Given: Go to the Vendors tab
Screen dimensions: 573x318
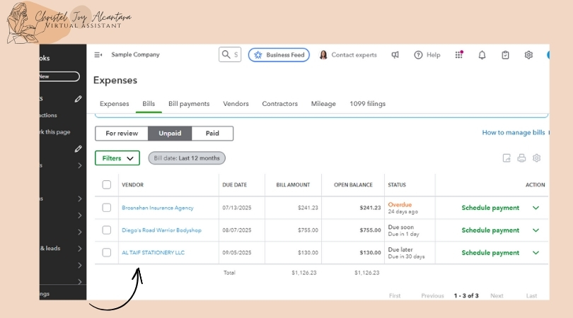Looking at the screenshot, I should pyautogui.click(x=236, y=104).
